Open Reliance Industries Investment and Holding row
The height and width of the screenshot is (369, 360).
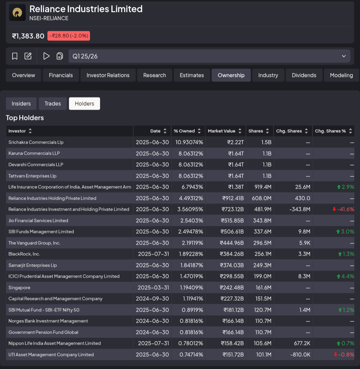pos(180,209)
